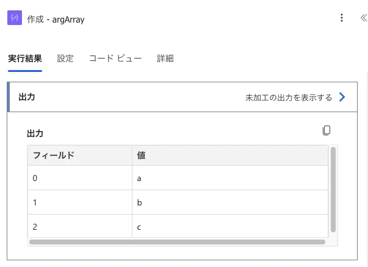Click the 値 column header
This screenshot has width=368, height=267.
pyautogui.click(x=230, y=155)
